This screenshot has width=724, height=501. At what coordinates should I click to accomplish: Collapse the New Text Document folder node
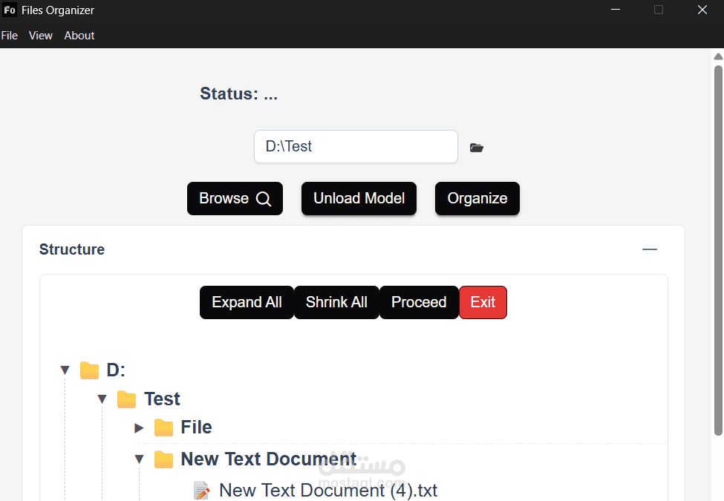[139, 459]
